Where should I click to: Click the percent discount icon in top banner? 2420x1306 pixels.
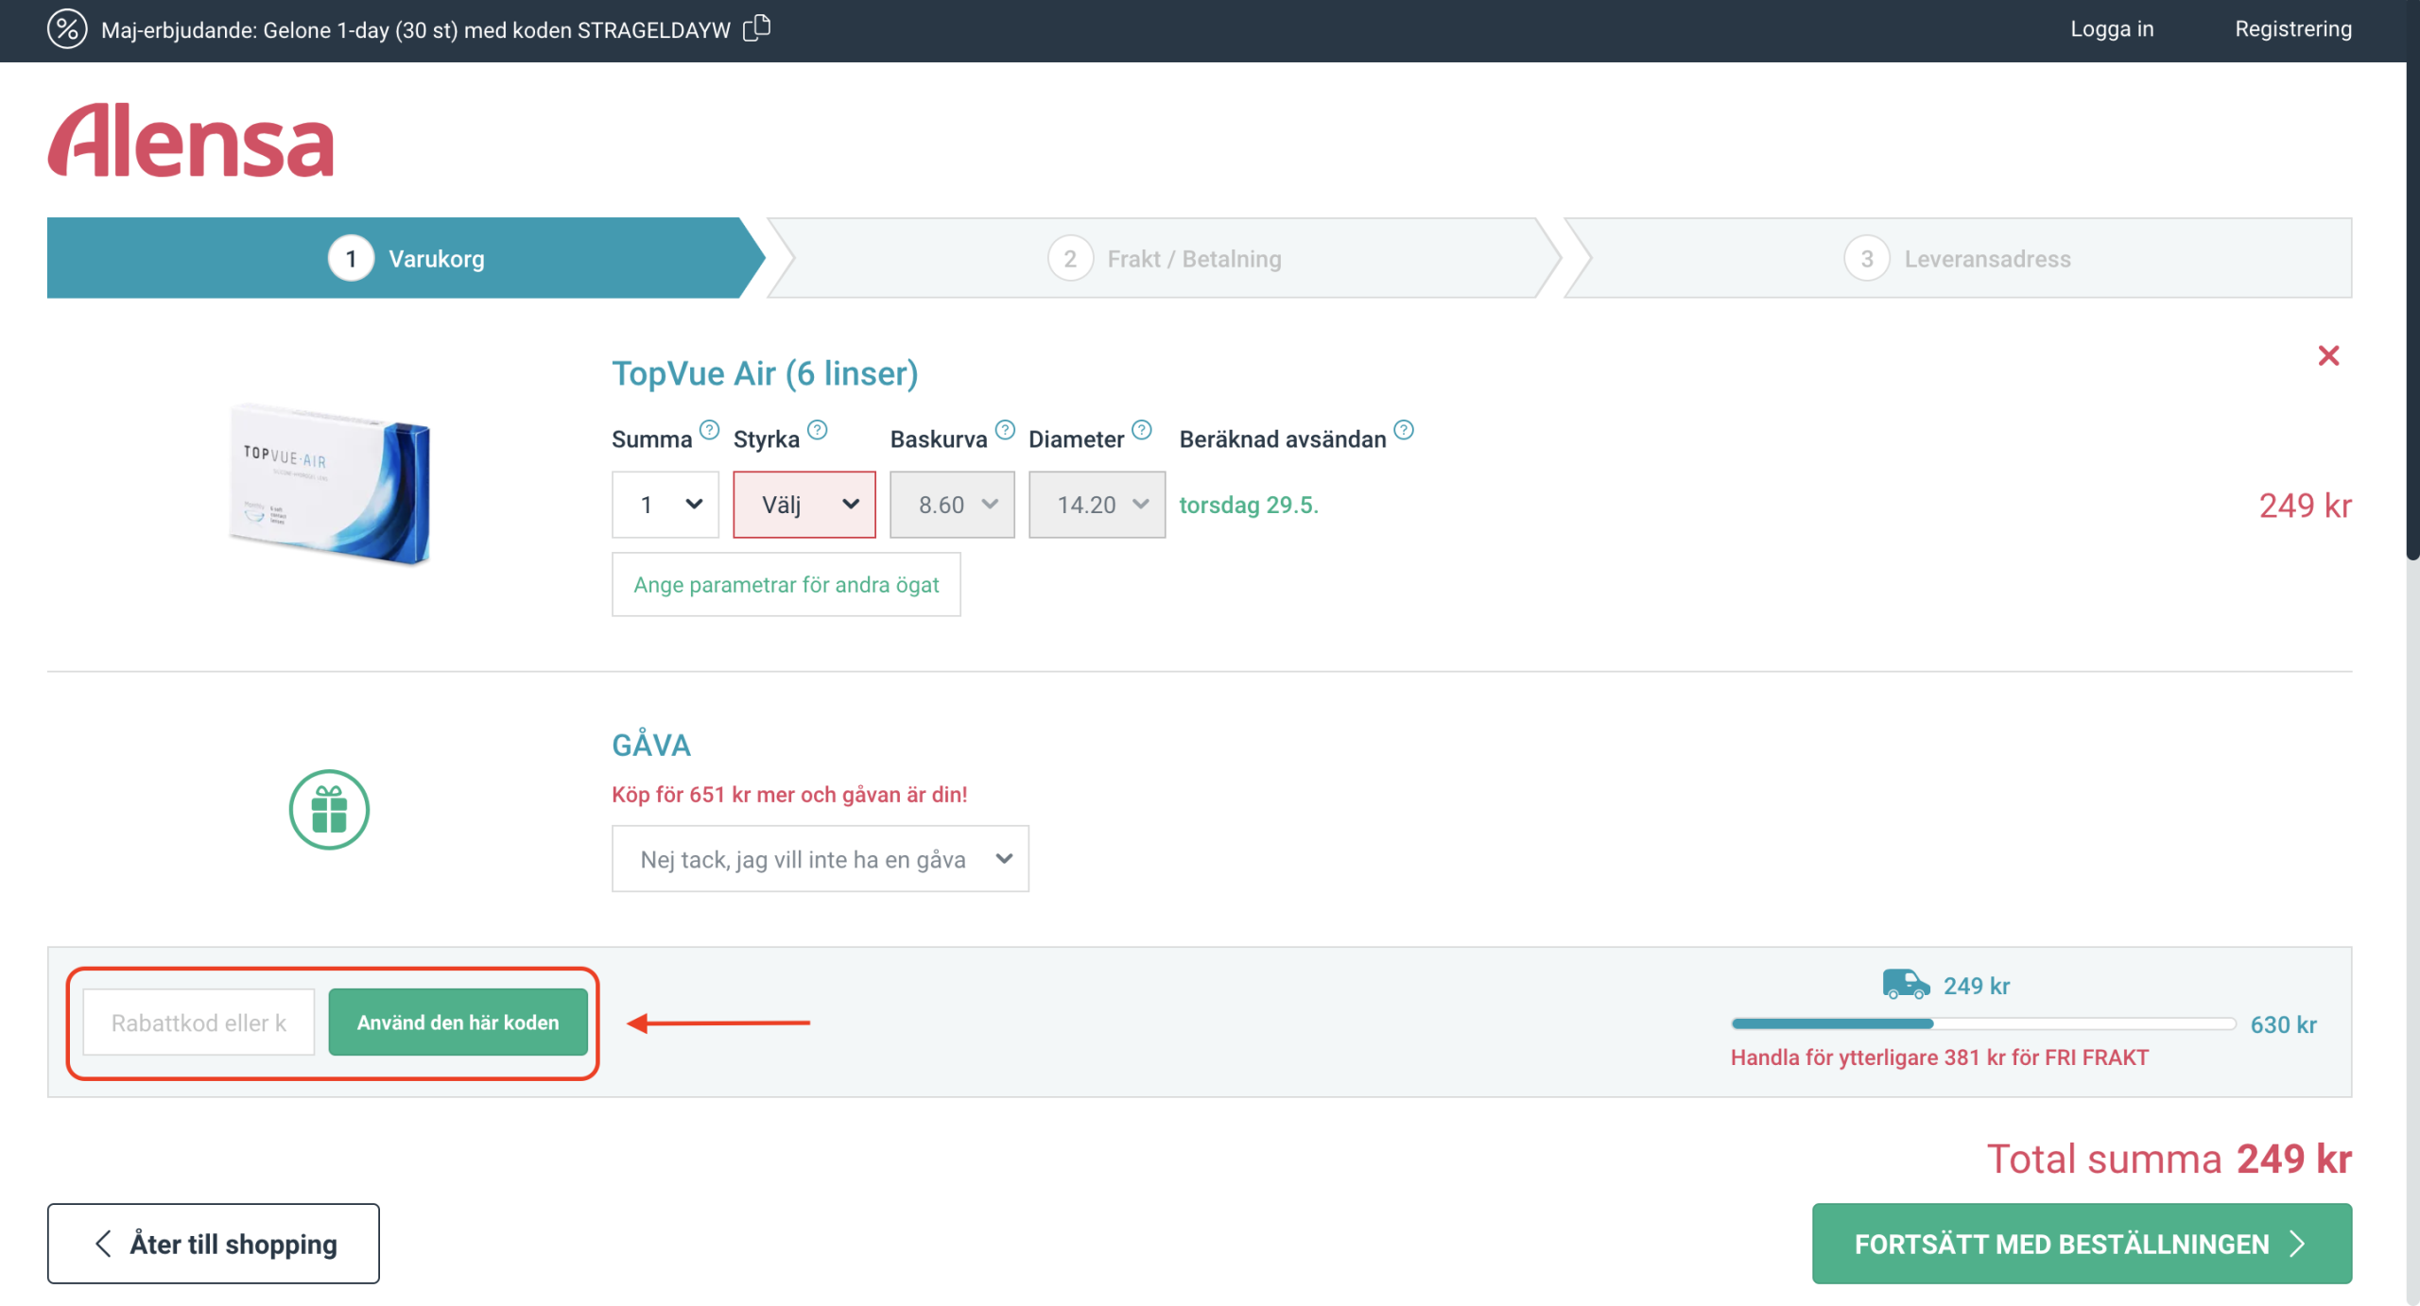[x=67, y=29]
